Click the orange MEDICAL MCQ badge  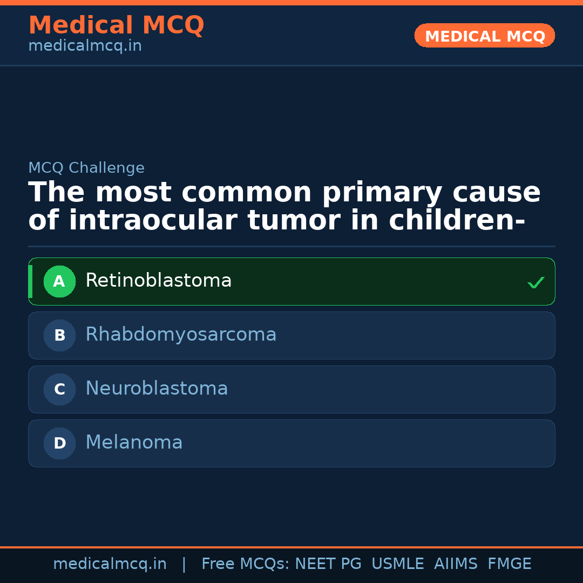pyautogui.click(x=485, y=36)
